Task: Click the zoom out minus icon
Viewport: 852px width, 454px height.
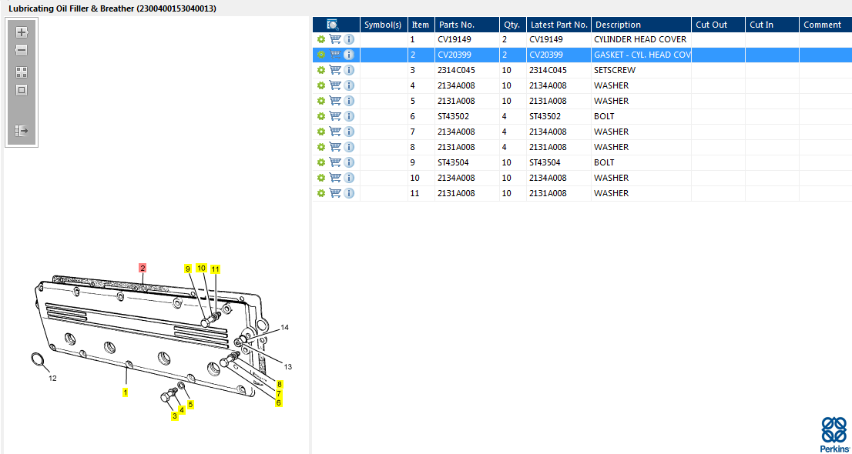Action: (x=22, y=50)
